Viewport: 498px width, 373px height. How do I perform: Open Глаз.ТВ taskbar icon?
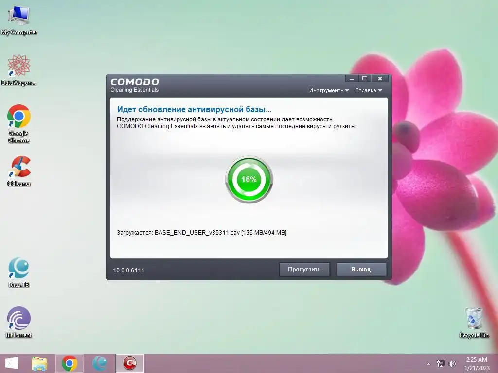coord(100,363)
